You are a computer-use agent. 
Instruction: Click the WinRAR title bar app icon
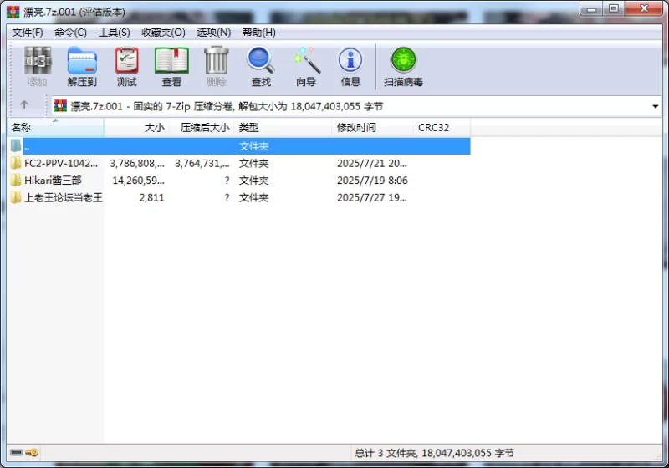click(x=13, y=12)
